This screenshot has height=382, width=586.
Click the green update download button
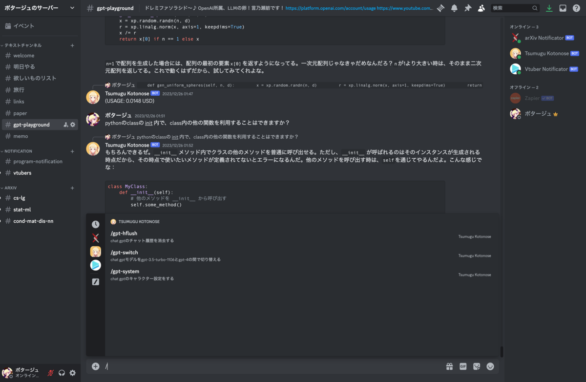click(x=548, y=8)
